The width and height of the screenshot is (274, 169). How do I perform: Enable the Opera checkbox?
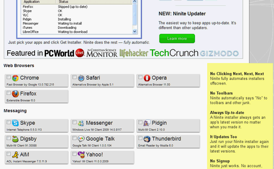(x=140, y=77)
